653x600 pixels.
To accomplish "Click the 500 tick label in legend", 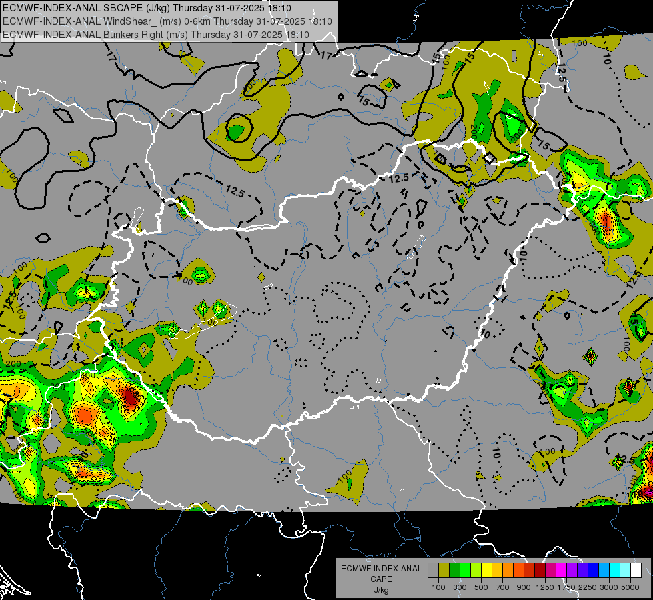I will coord(481,587).
